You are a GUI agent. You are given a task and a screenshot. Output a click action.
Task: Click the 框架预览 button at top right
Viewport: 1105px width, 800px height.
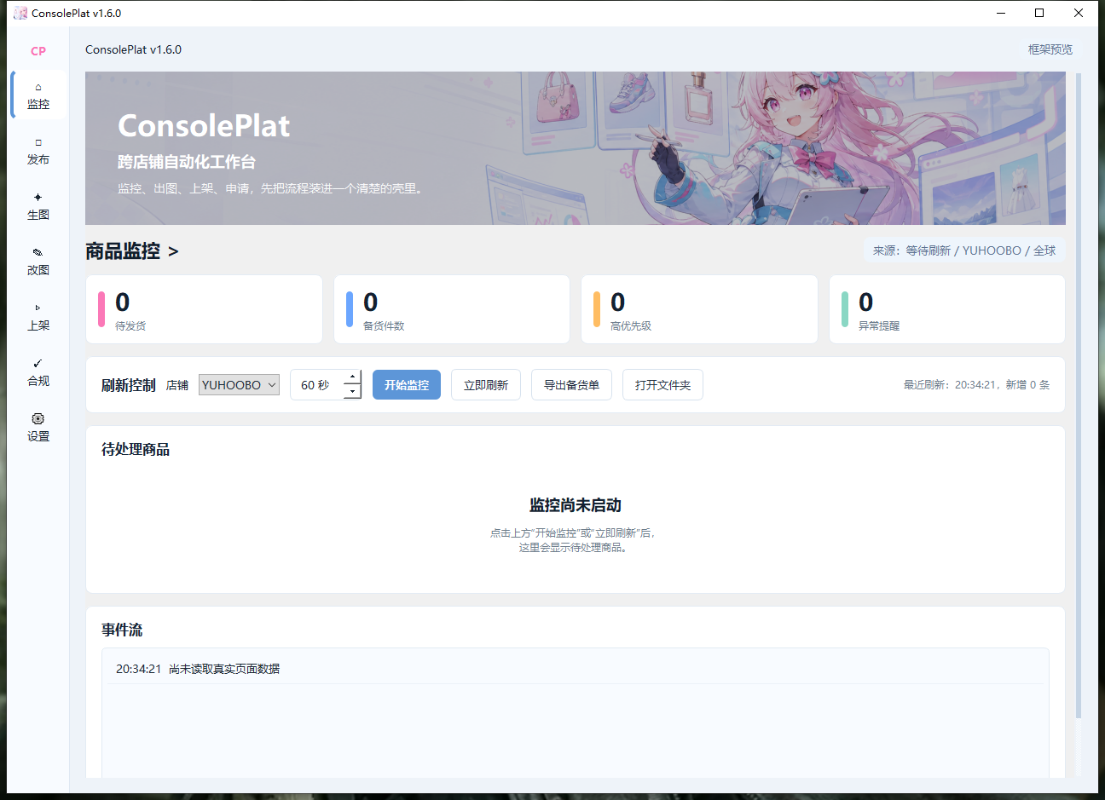coord(1050,49)
